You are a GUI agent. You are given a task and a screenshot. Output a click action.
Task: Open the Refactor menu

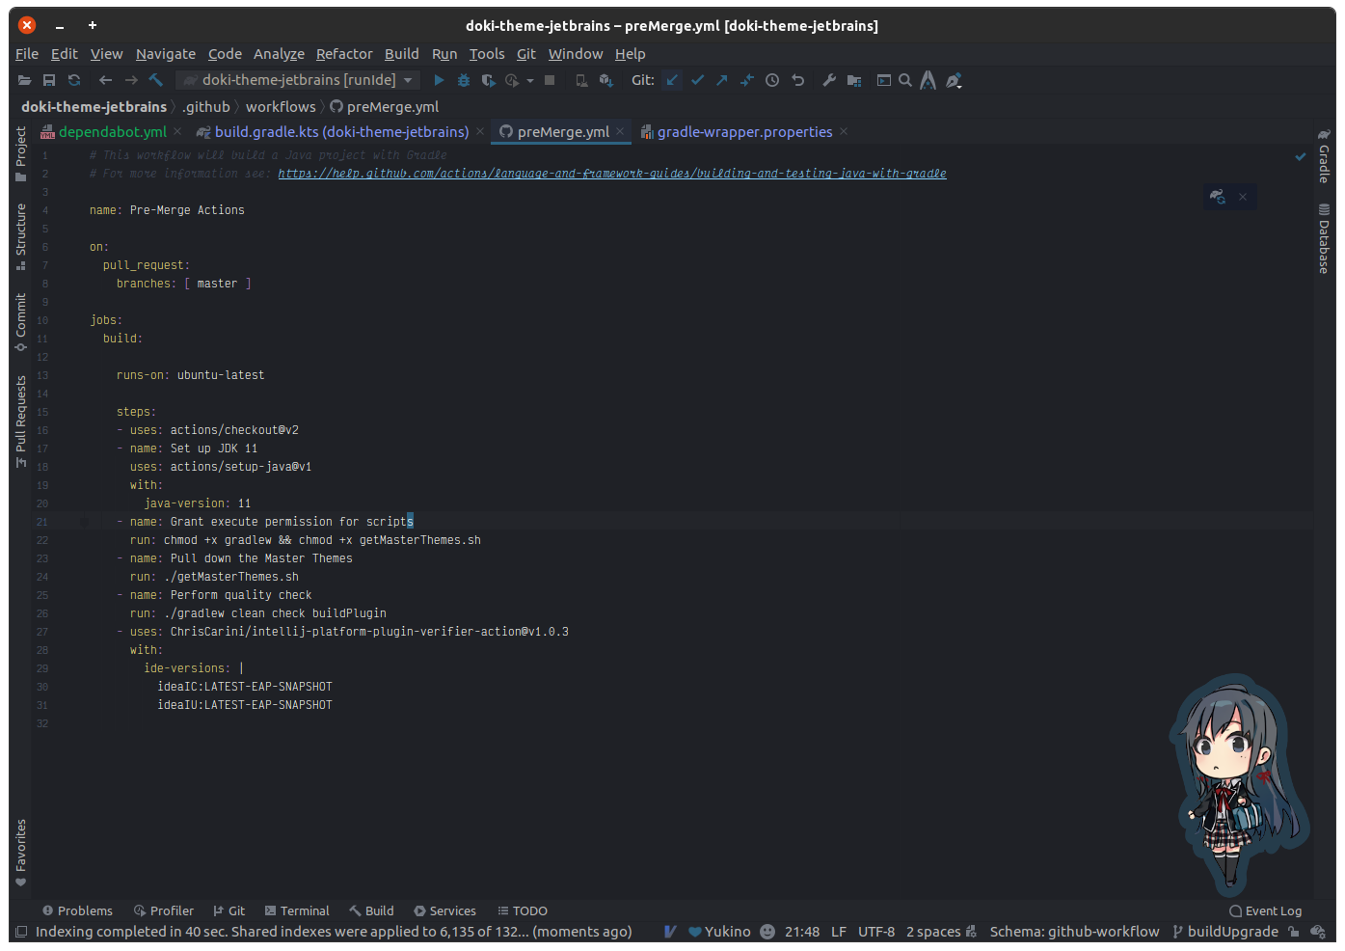[344, 54]
